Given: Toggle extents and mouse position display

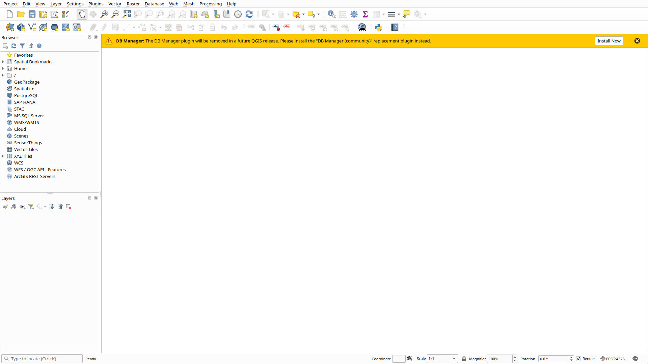Looking at the screenshot, I should [x=410, y=359].
